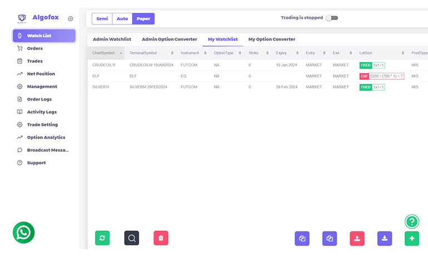Click the purple download arrow button
Screen dimensions: 428x257
click(385, 238)
